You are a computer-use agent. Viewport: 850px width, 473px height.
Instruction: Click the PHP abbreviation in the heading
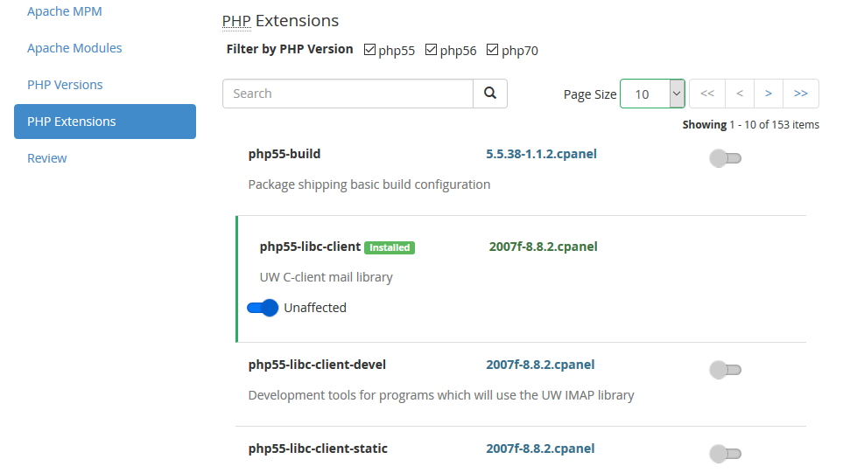coord(236,21)
